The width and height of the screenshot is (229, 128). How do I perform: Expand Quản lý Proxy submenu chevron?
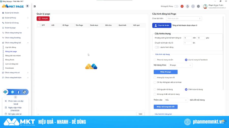[x=28, y=18]
